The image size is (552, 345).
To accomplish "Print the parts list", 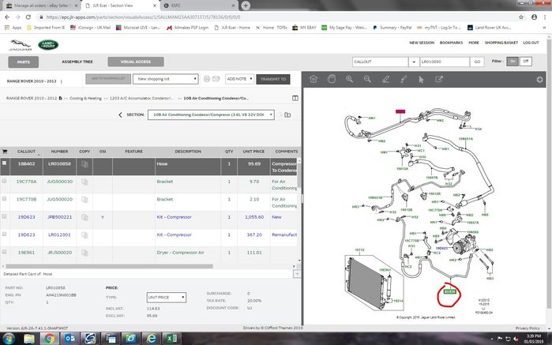I will [207, 79].
